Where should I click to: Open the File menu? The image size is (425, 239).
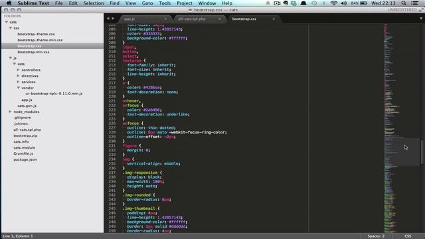coord(59,3)
